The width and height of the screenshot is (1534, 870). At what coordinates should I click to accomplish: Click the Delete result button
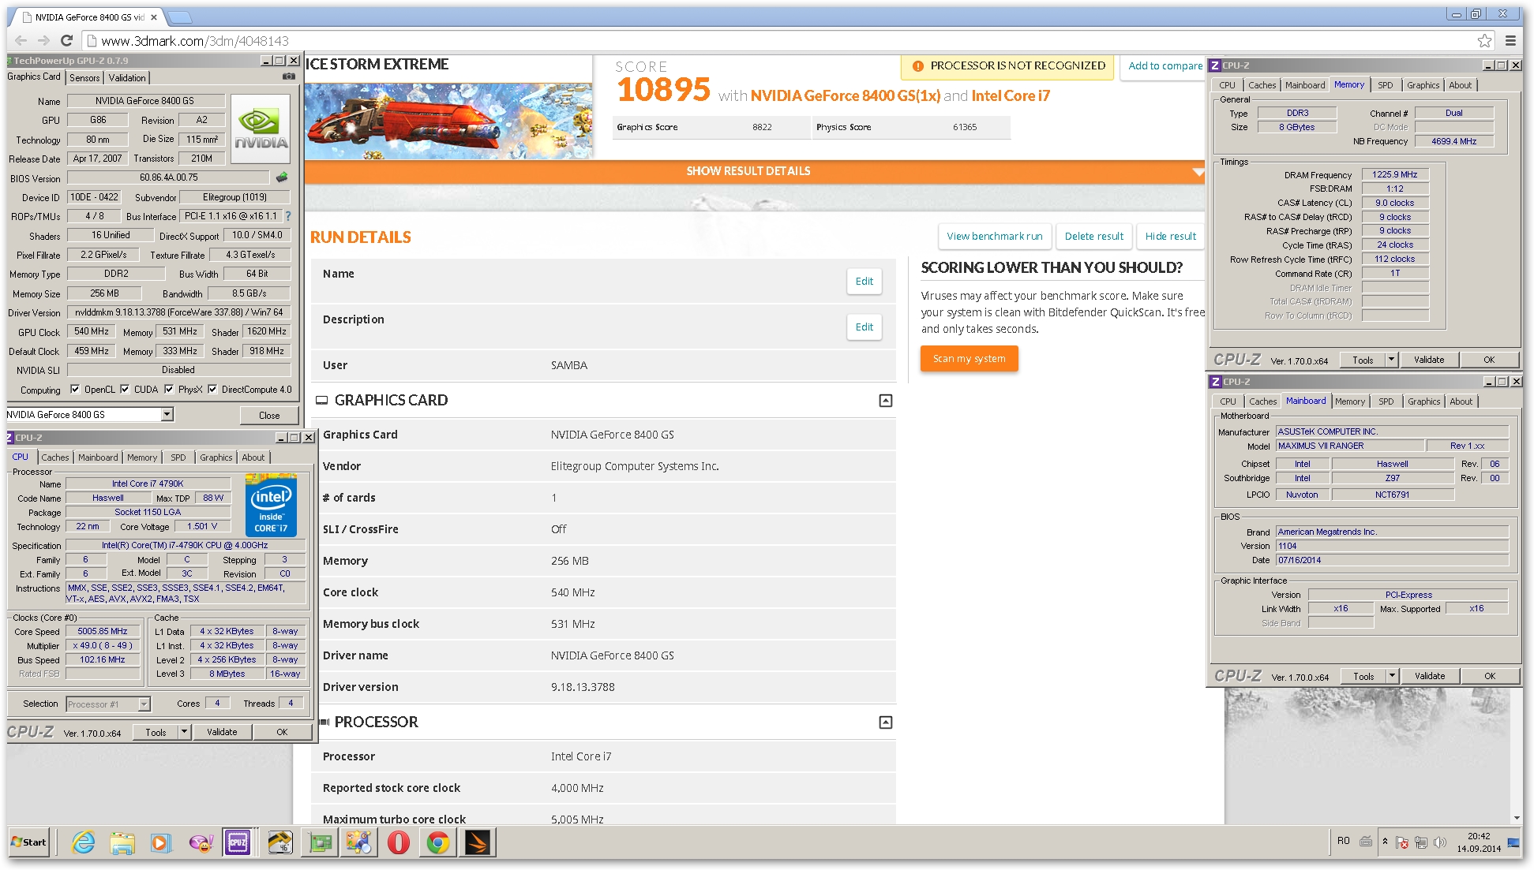click(x=1093, y=236)
